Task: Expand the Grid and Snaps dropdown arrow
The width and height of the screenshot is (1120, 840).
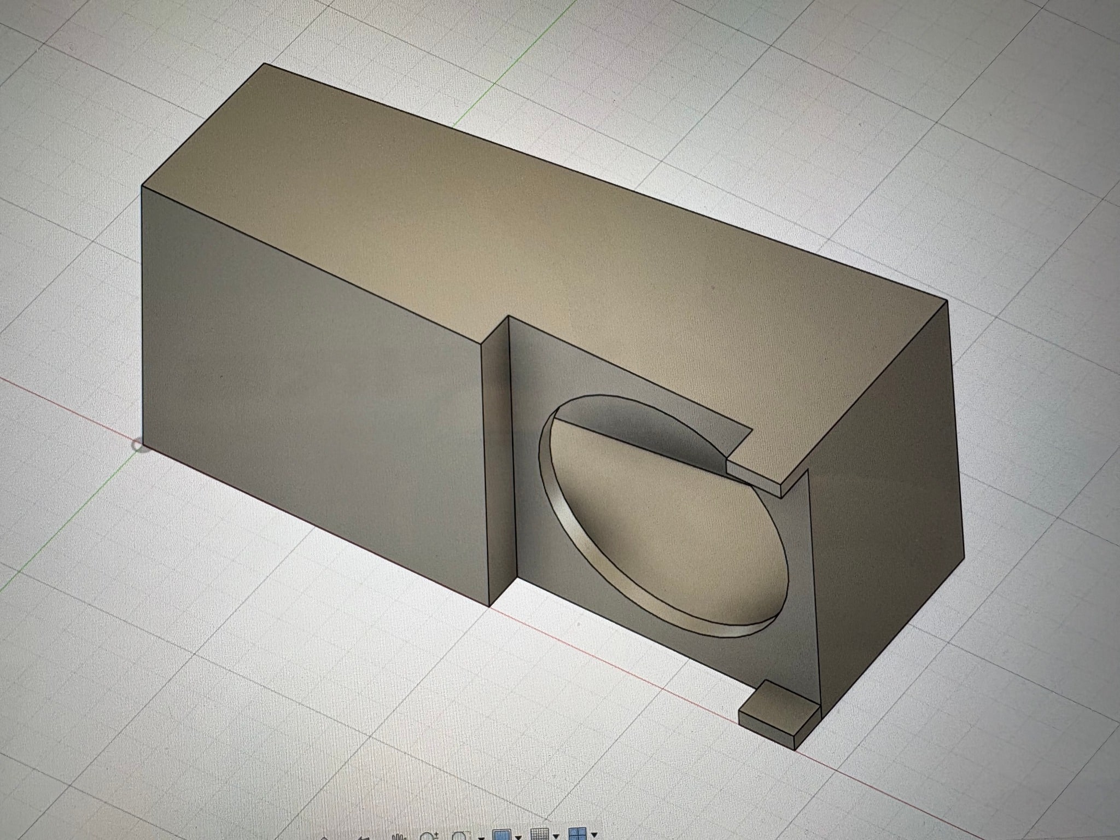Action: click(x=556, y=836)
